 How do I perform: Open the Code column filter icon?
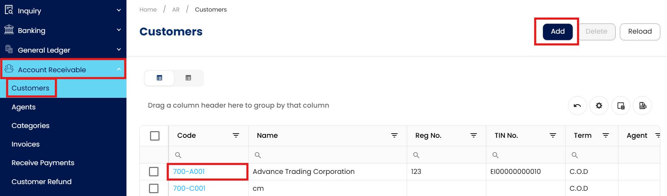236,135
